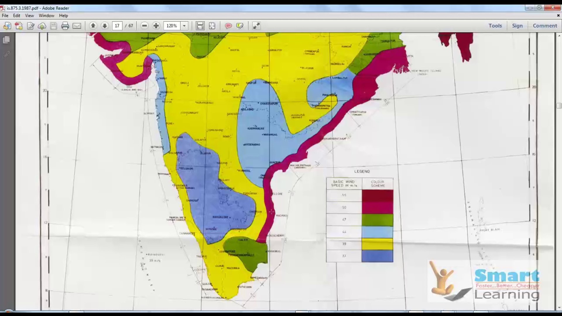Open the zoom percentage dropdown arrow
This screenshot has width=562, height=316.
184,26
